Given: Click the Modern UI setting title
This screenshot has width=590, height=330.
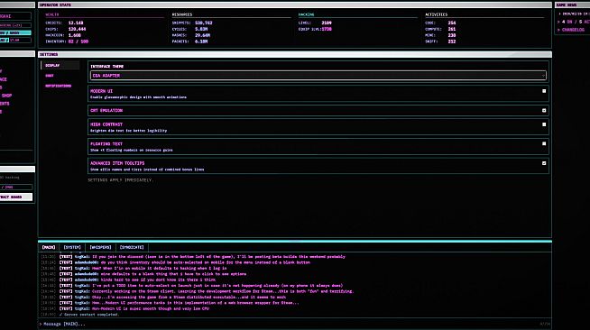Looking at the screenshot, I should coord(101,91).
